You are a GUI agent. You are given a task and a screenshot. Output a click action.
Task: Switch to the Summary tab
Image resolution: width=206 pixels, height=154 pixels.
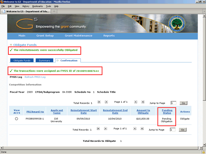pos(44,61)
